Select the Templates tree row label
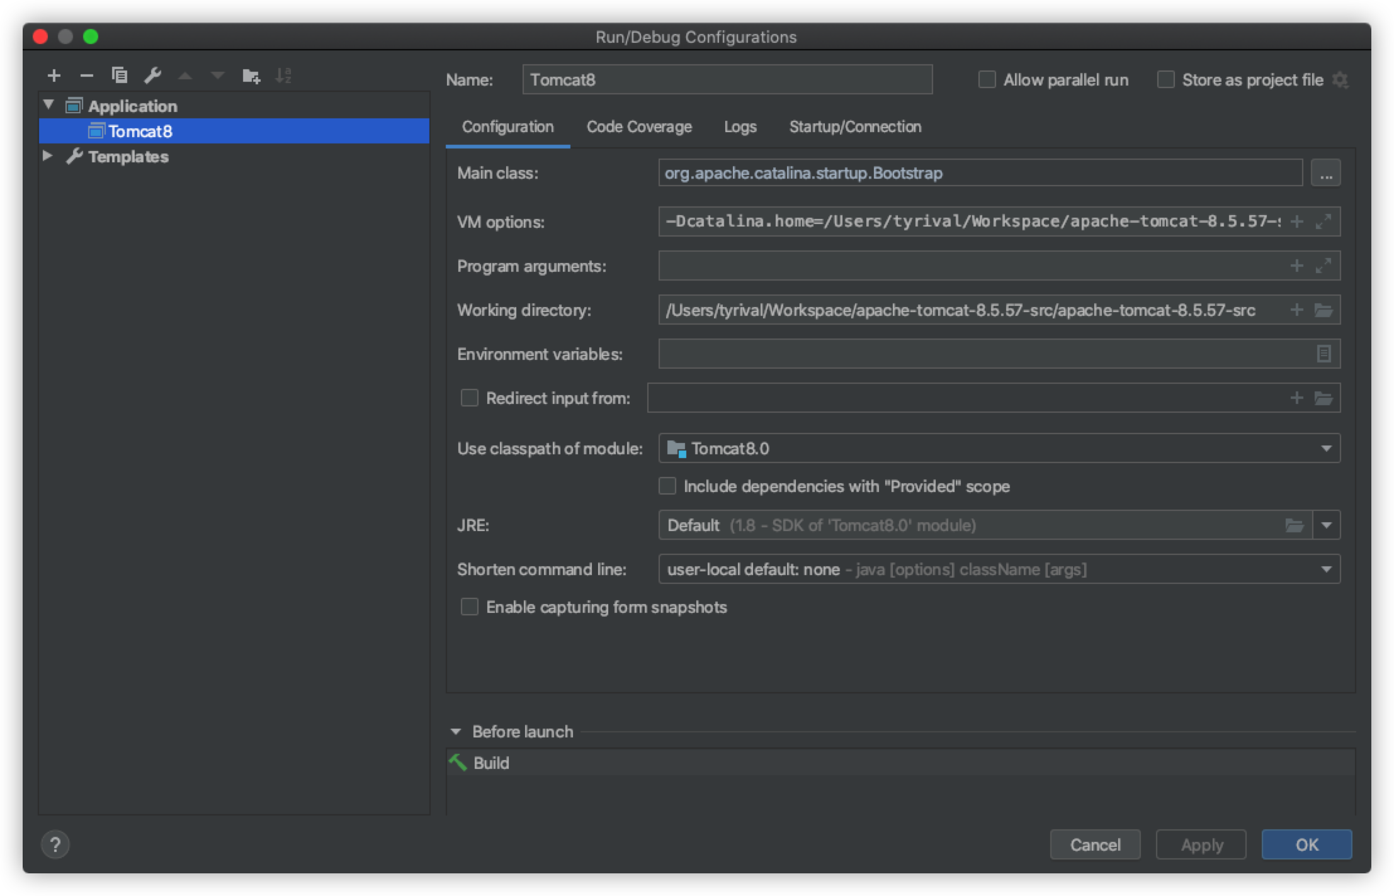The width and height of the screenshot is (1394, 896). [128, 157]
